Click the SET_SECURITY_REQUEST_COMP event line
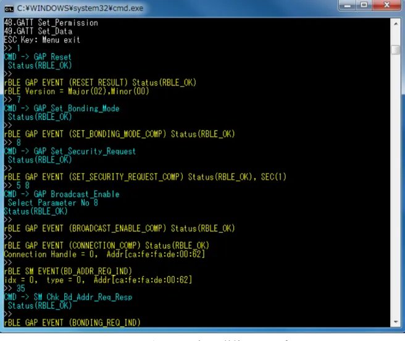405x341 pixels. click(145, 177)
